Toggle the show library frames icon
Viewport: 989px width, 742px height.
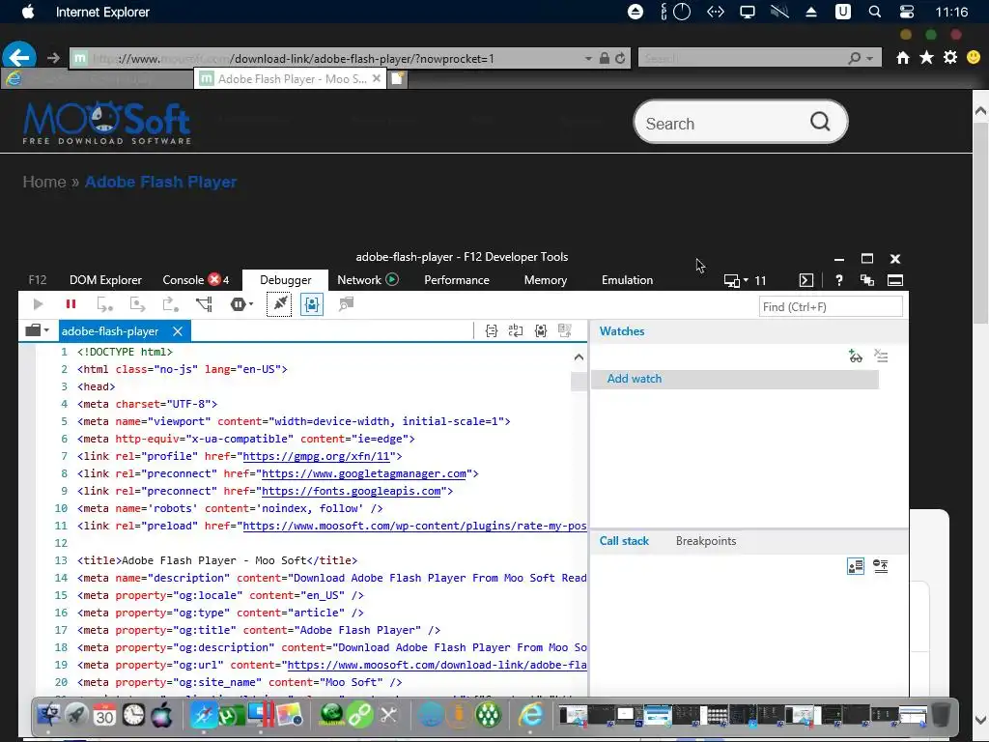coord(856,566)
